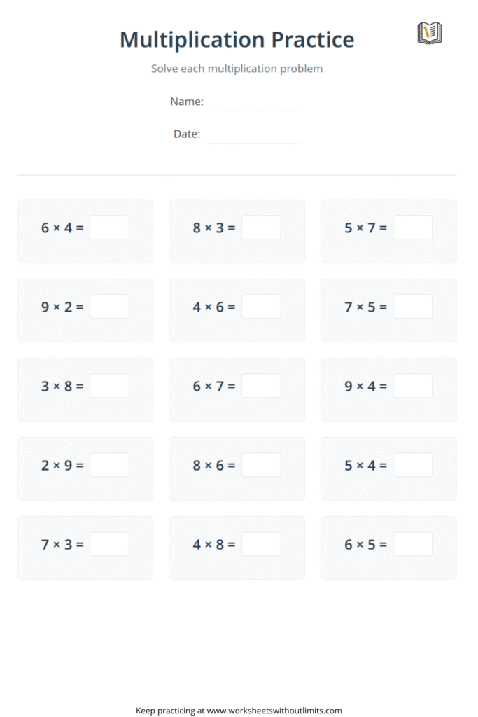Choose the answer box for 8 × 6
478x717 pixels.
pos(261,465)
